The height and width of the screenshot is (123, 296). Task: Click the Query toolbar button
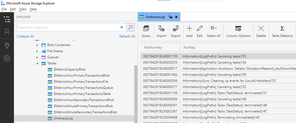[x=146, y=32]
